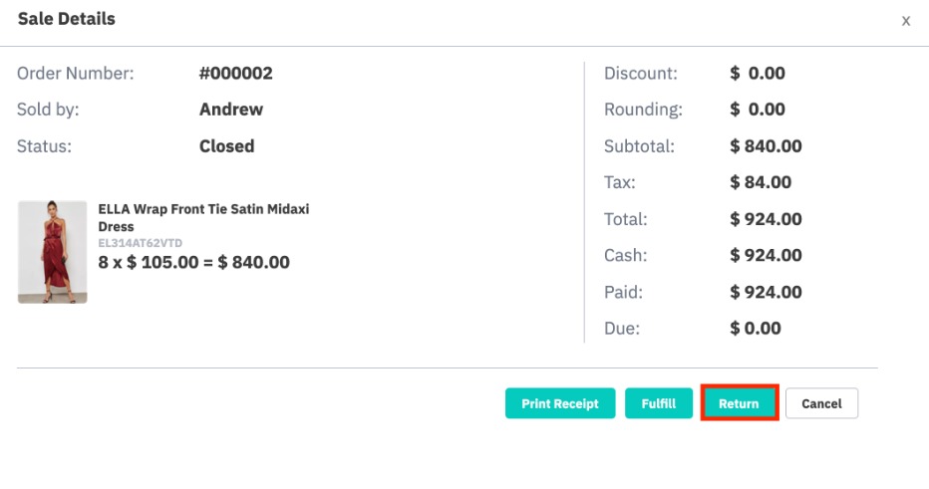Select the Cash payment amount
This screenshot has height=489, width=929.
coord(766,255)
